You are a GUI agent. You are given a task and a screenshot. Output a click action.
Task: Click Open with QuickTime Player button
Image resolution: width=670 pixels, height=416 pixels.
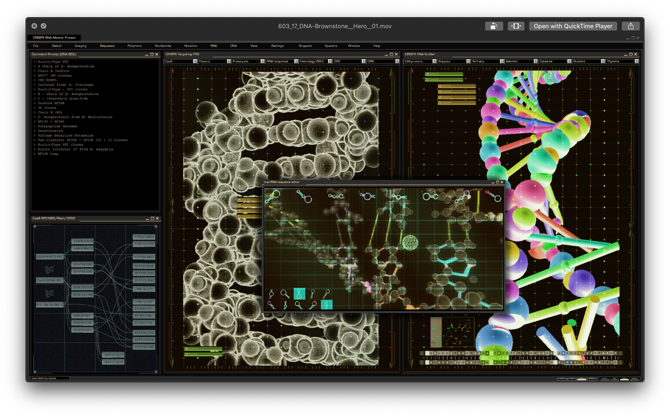(x=573, y=26)
